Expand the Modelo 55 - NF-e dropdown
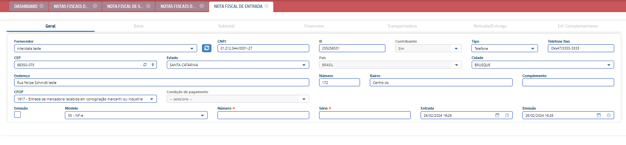 pyautogui.click(x=202, y=115)
